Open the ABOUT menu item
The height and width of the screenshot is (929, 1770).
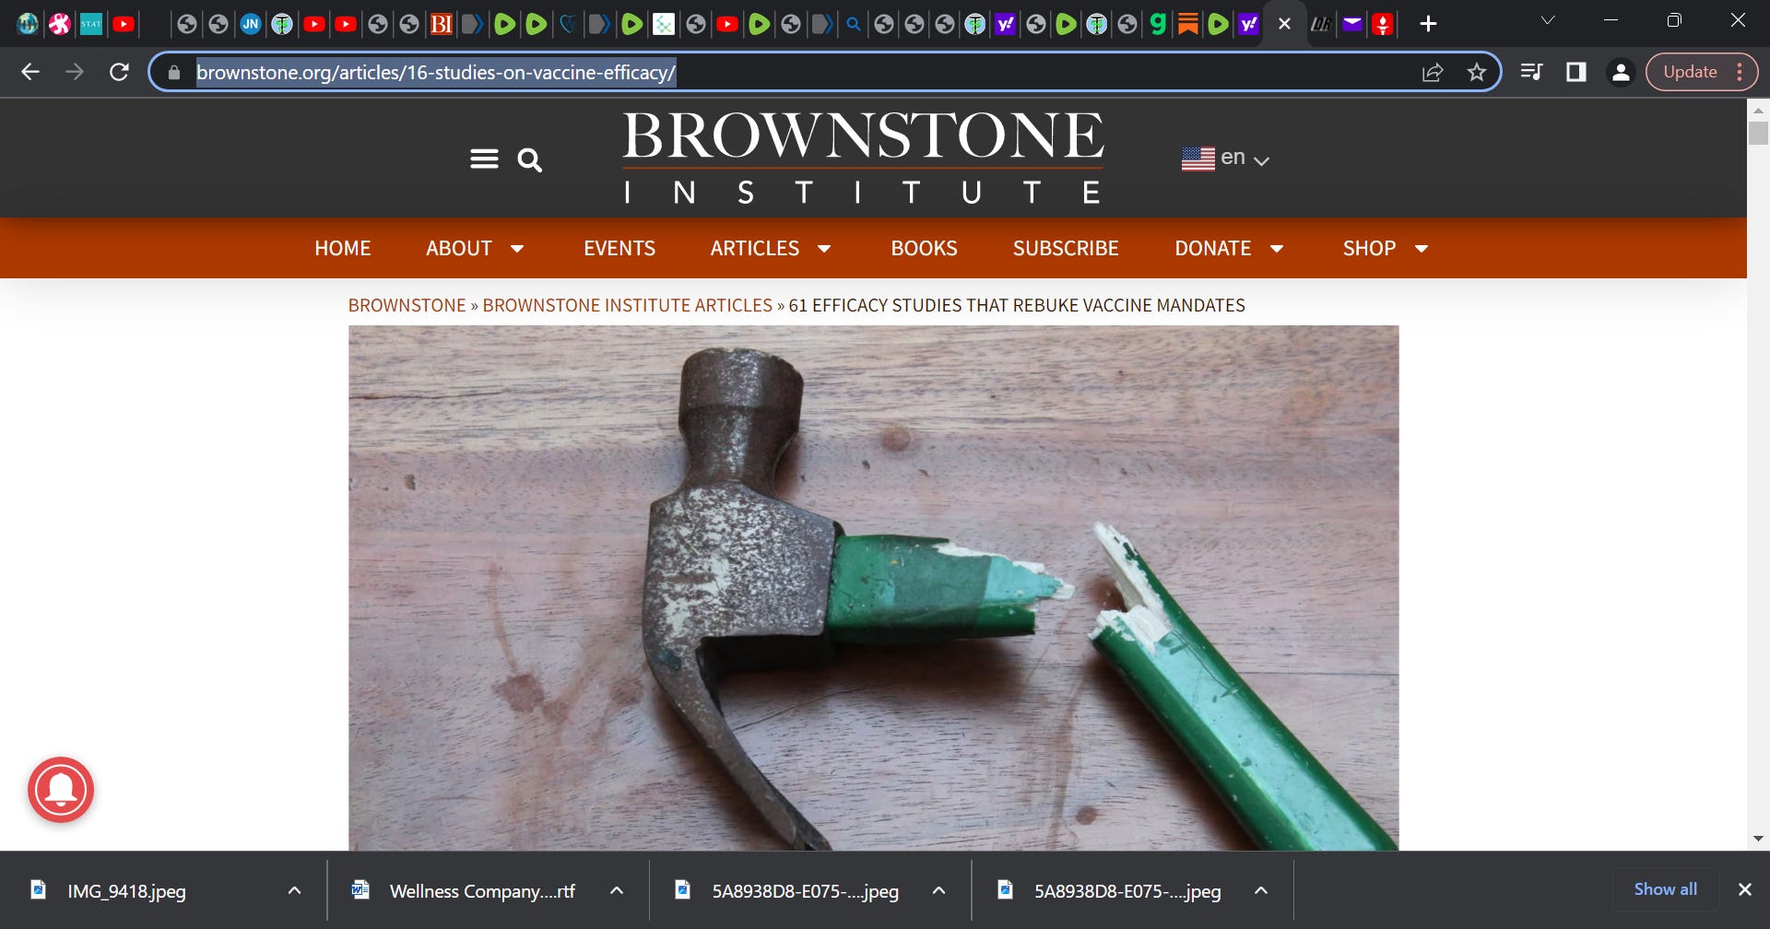(459, 248)
